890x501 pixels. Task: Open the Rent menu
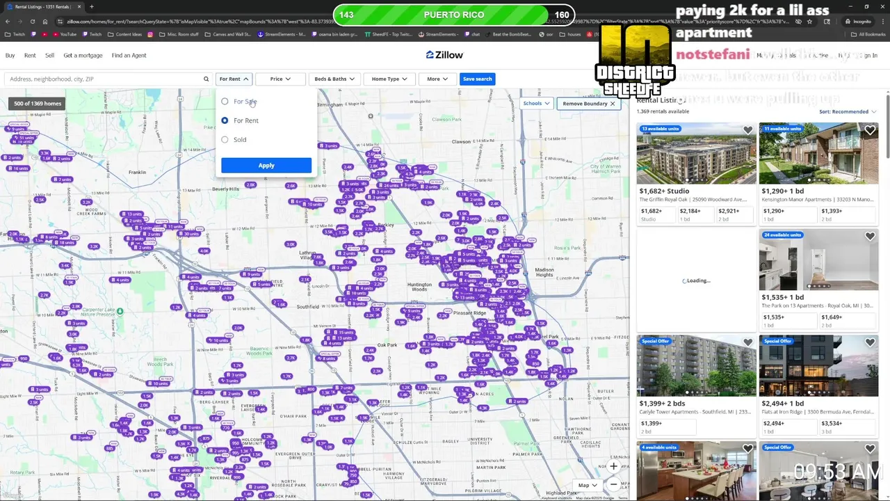[x=30, y=56]
